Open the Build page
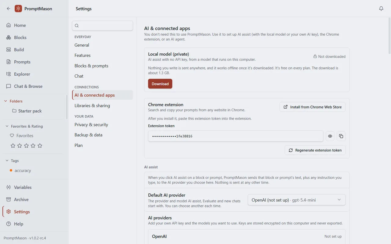 [x=34, y=50]
